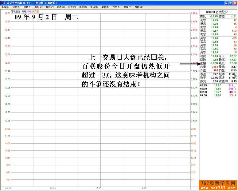Select the 买③ row at 12.56

(x=218, y=45)
